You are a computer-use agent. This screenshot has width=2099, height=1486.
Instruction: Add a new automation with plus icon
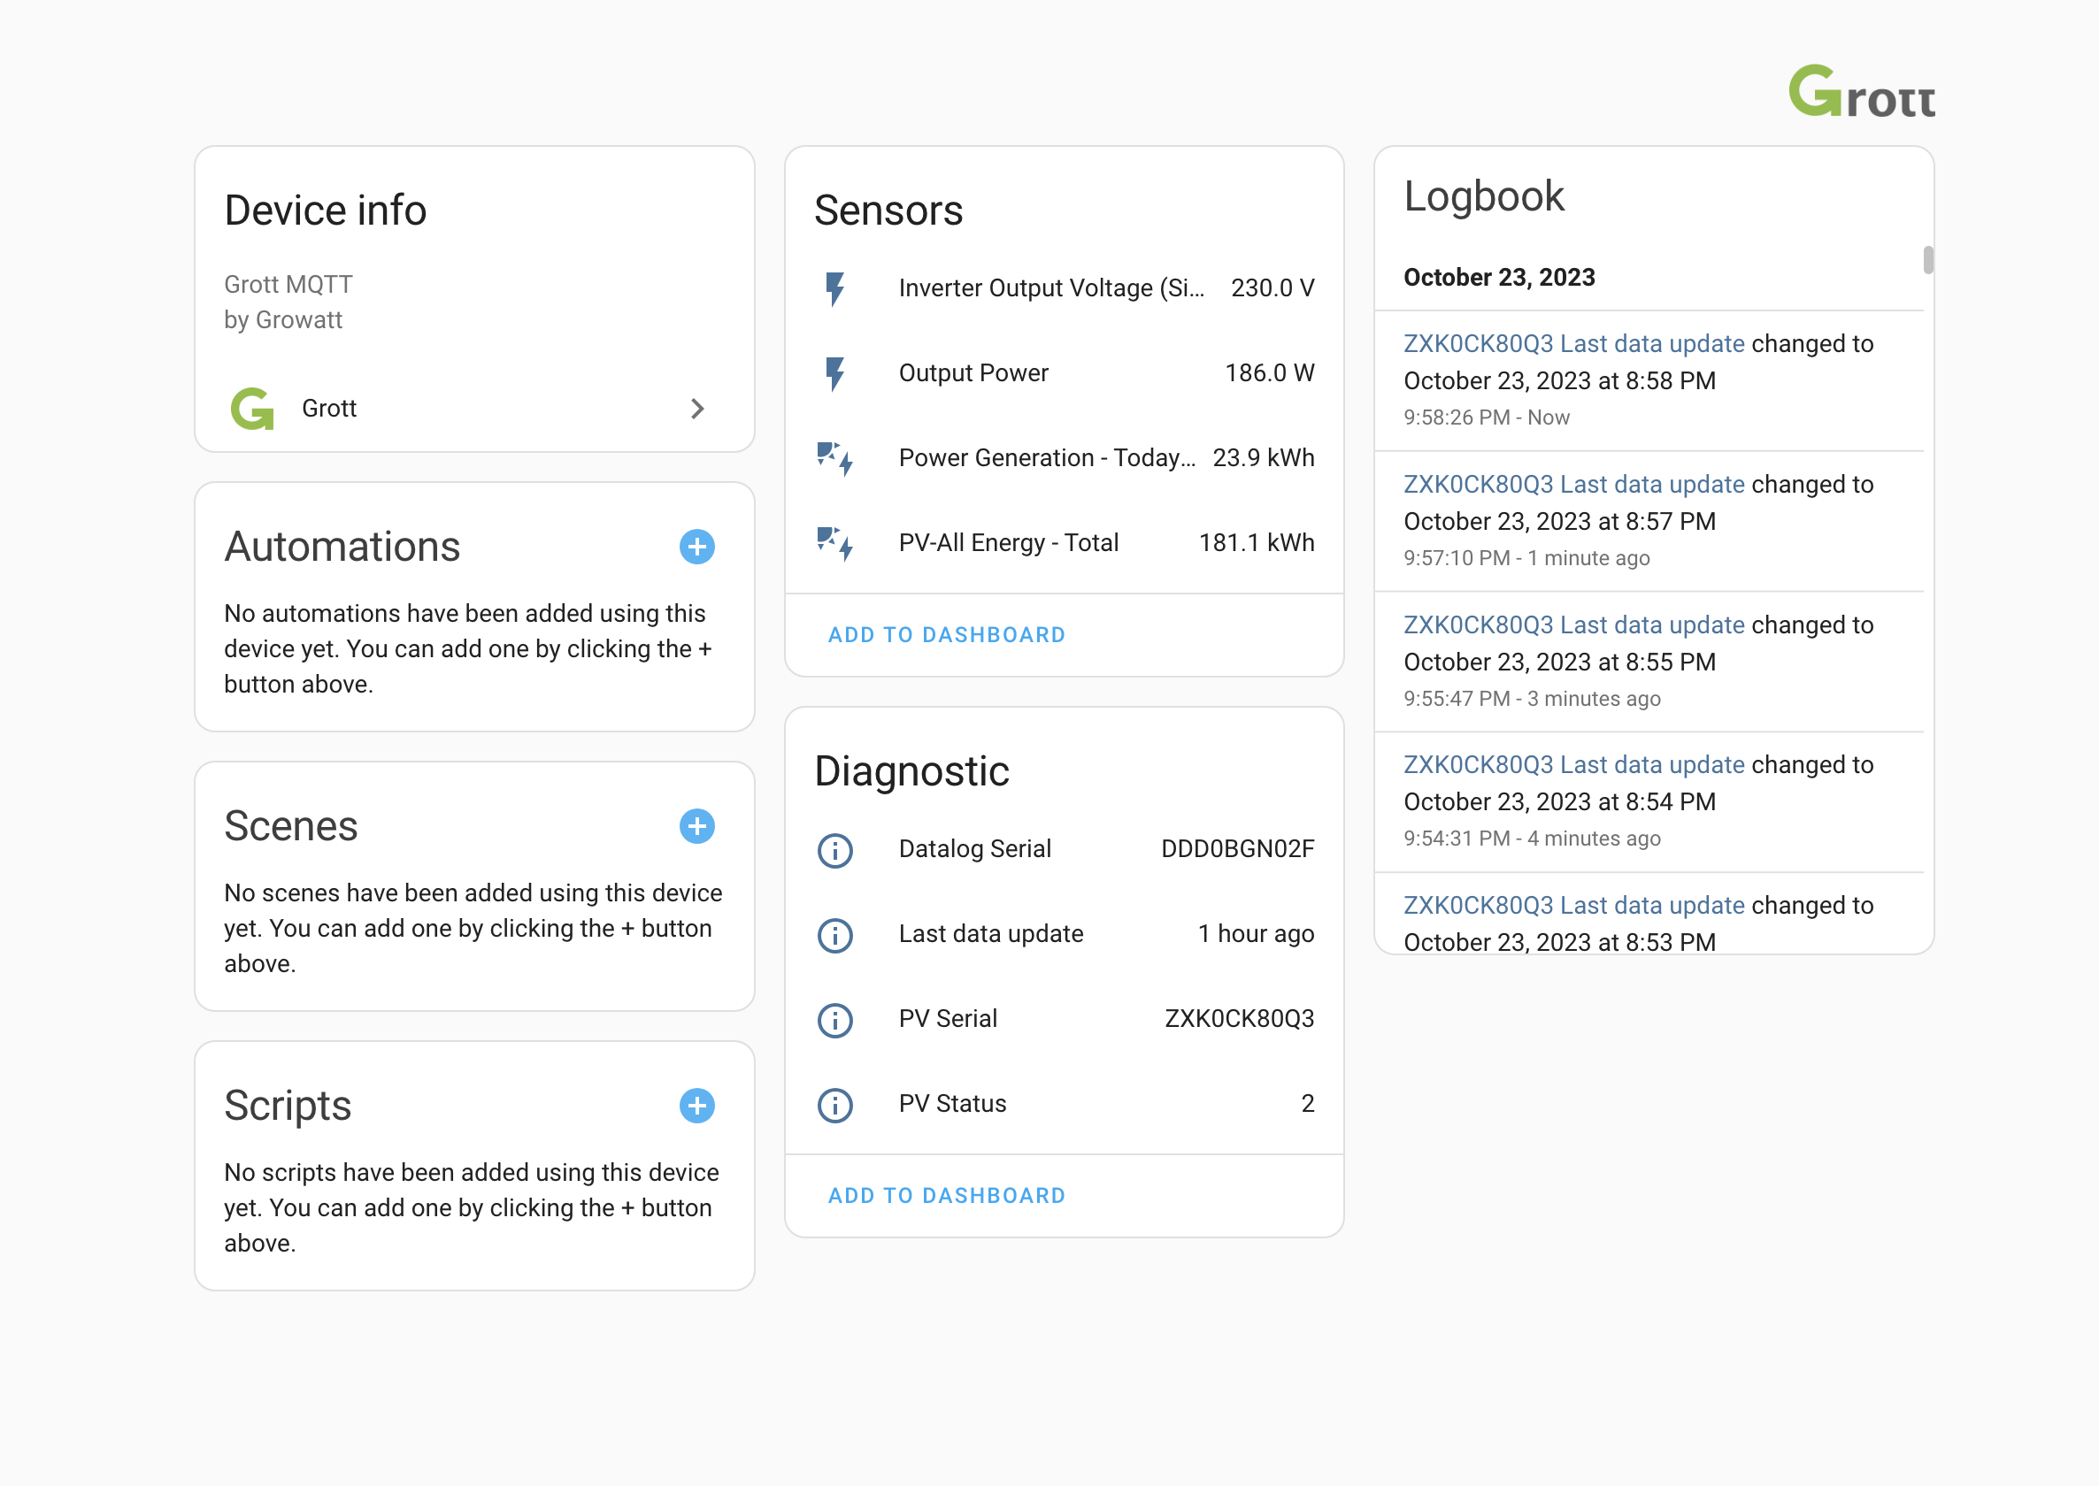point(696,548)
